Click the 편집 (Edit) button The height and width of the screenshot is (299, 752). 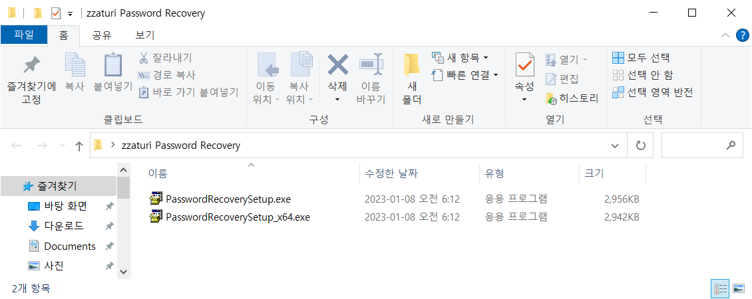click(x=562, y=78)
